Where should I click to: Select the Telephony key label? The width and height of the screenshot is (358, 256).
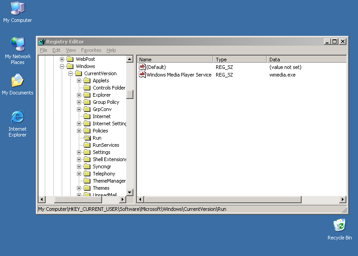104,174
